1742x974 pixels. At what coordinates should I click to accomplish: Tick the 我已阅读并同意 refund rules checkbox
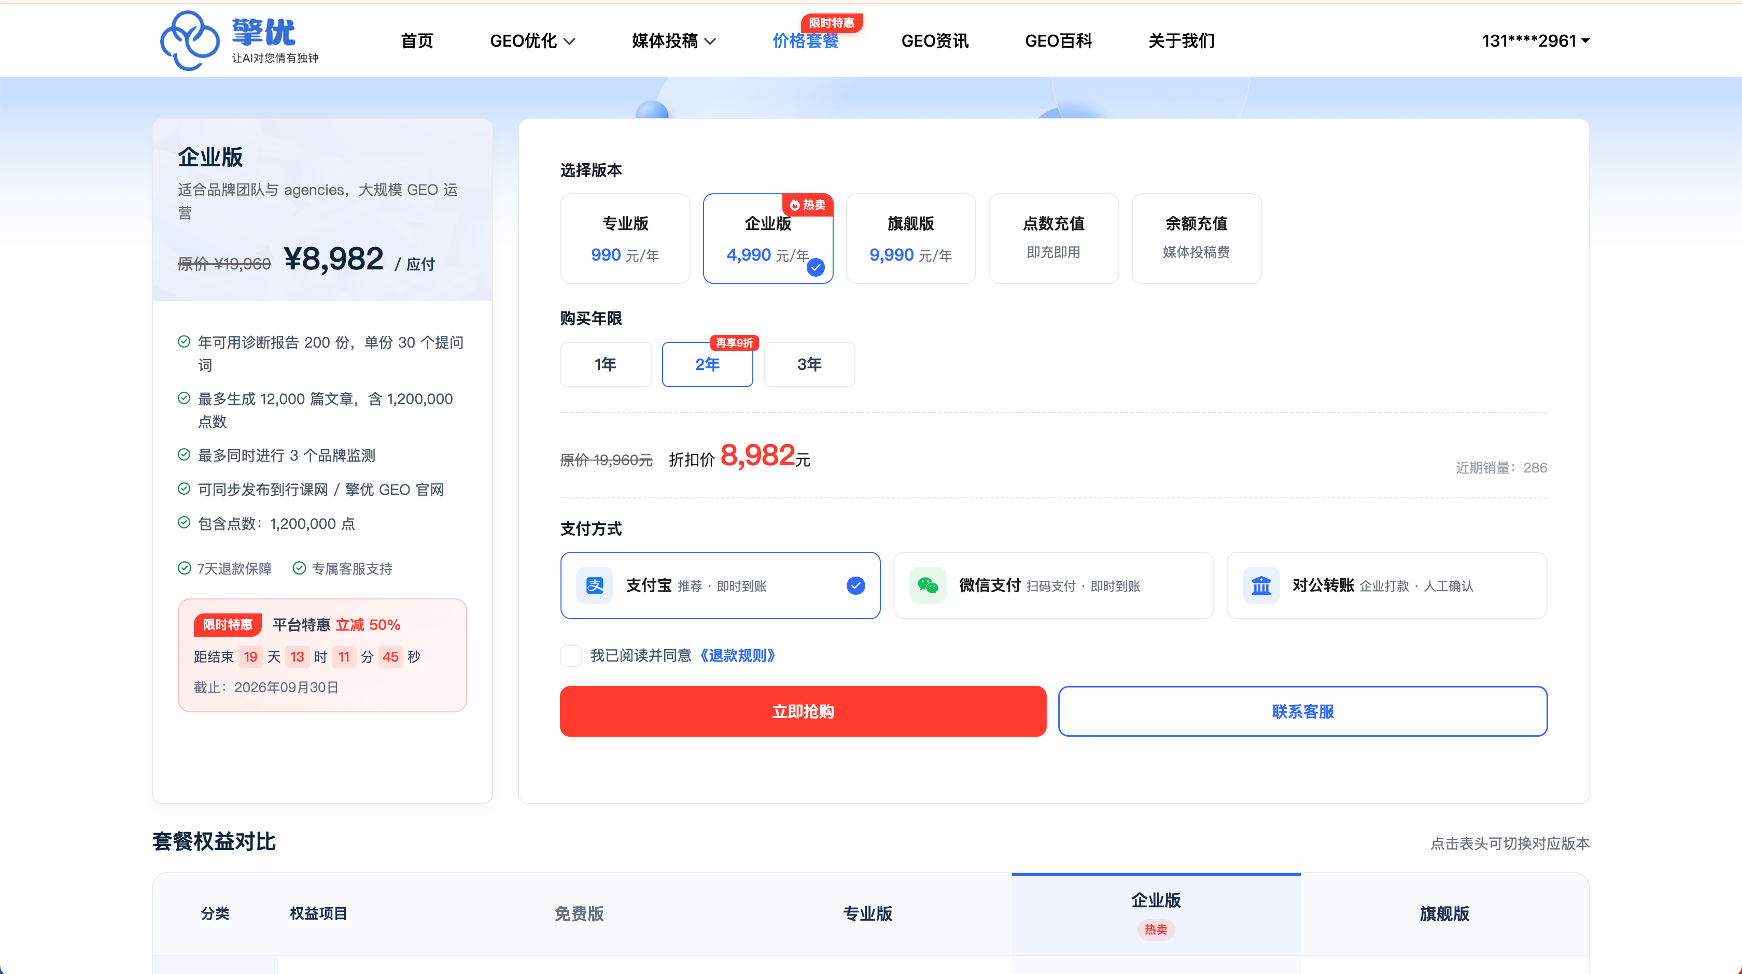coord(571,656)
